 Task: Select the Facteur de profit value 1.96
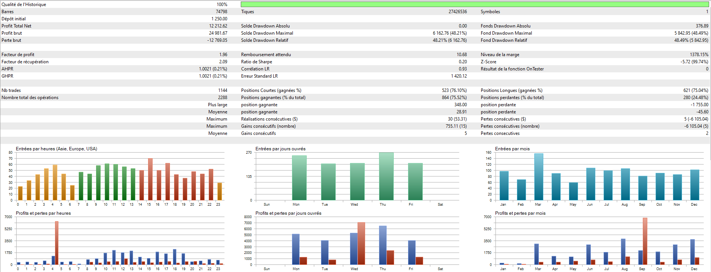pos(223,55)
